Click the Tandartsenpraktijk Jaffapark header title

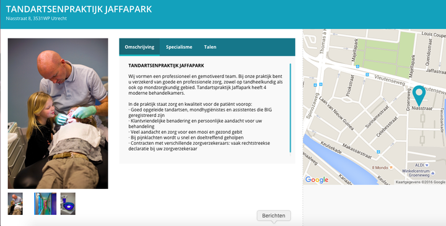[79, 9]
